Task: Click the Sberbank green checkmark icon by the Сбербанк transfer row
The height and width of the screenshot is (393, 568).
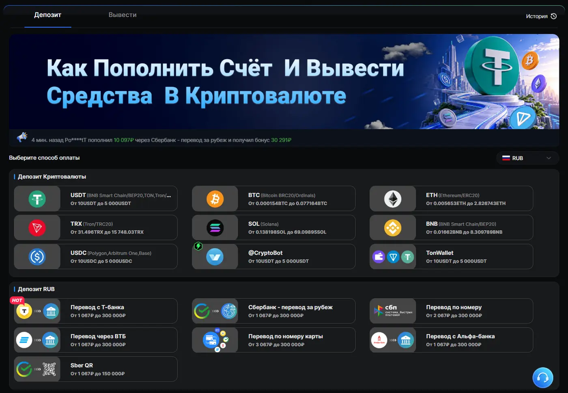Action: point(202,311)
